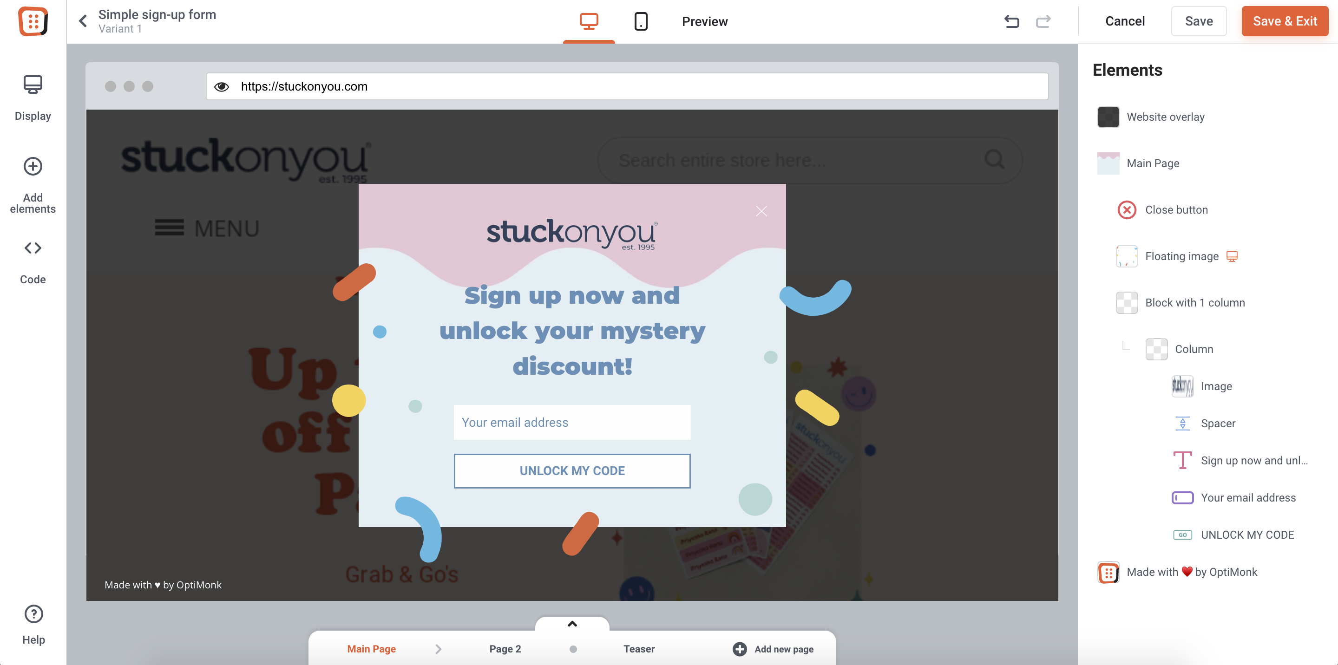This screenshot has width=1338, height=665.
Task: Open the Help menu
Action: (33, 625)
